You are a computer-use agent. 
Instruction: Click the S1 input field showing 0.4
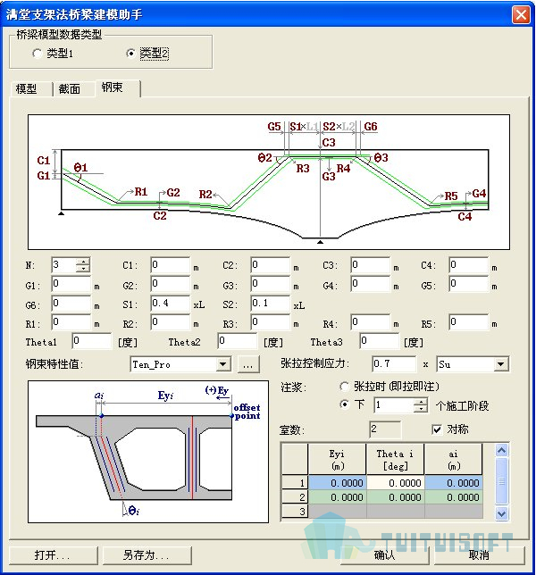coord(171,304)
